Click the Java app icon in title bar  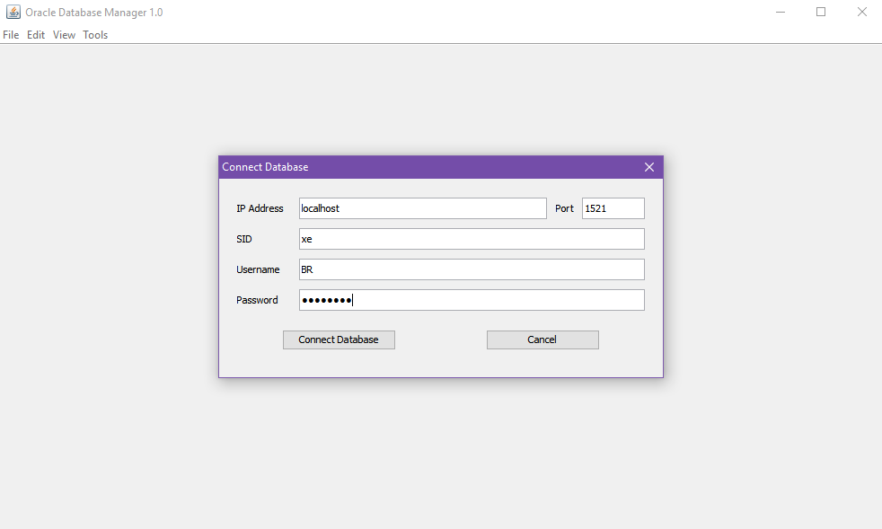pos(13,12)
